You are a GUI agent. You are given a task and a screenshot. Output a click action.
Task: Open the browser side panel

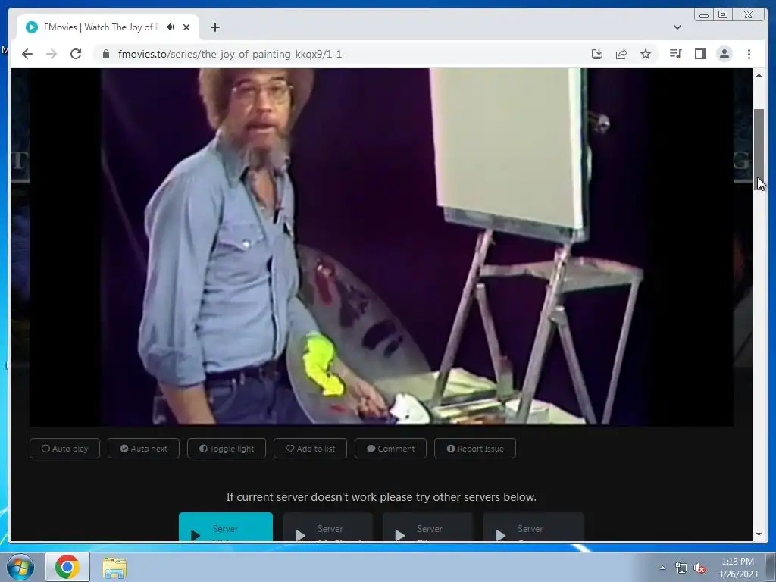(x=699, y=54)
